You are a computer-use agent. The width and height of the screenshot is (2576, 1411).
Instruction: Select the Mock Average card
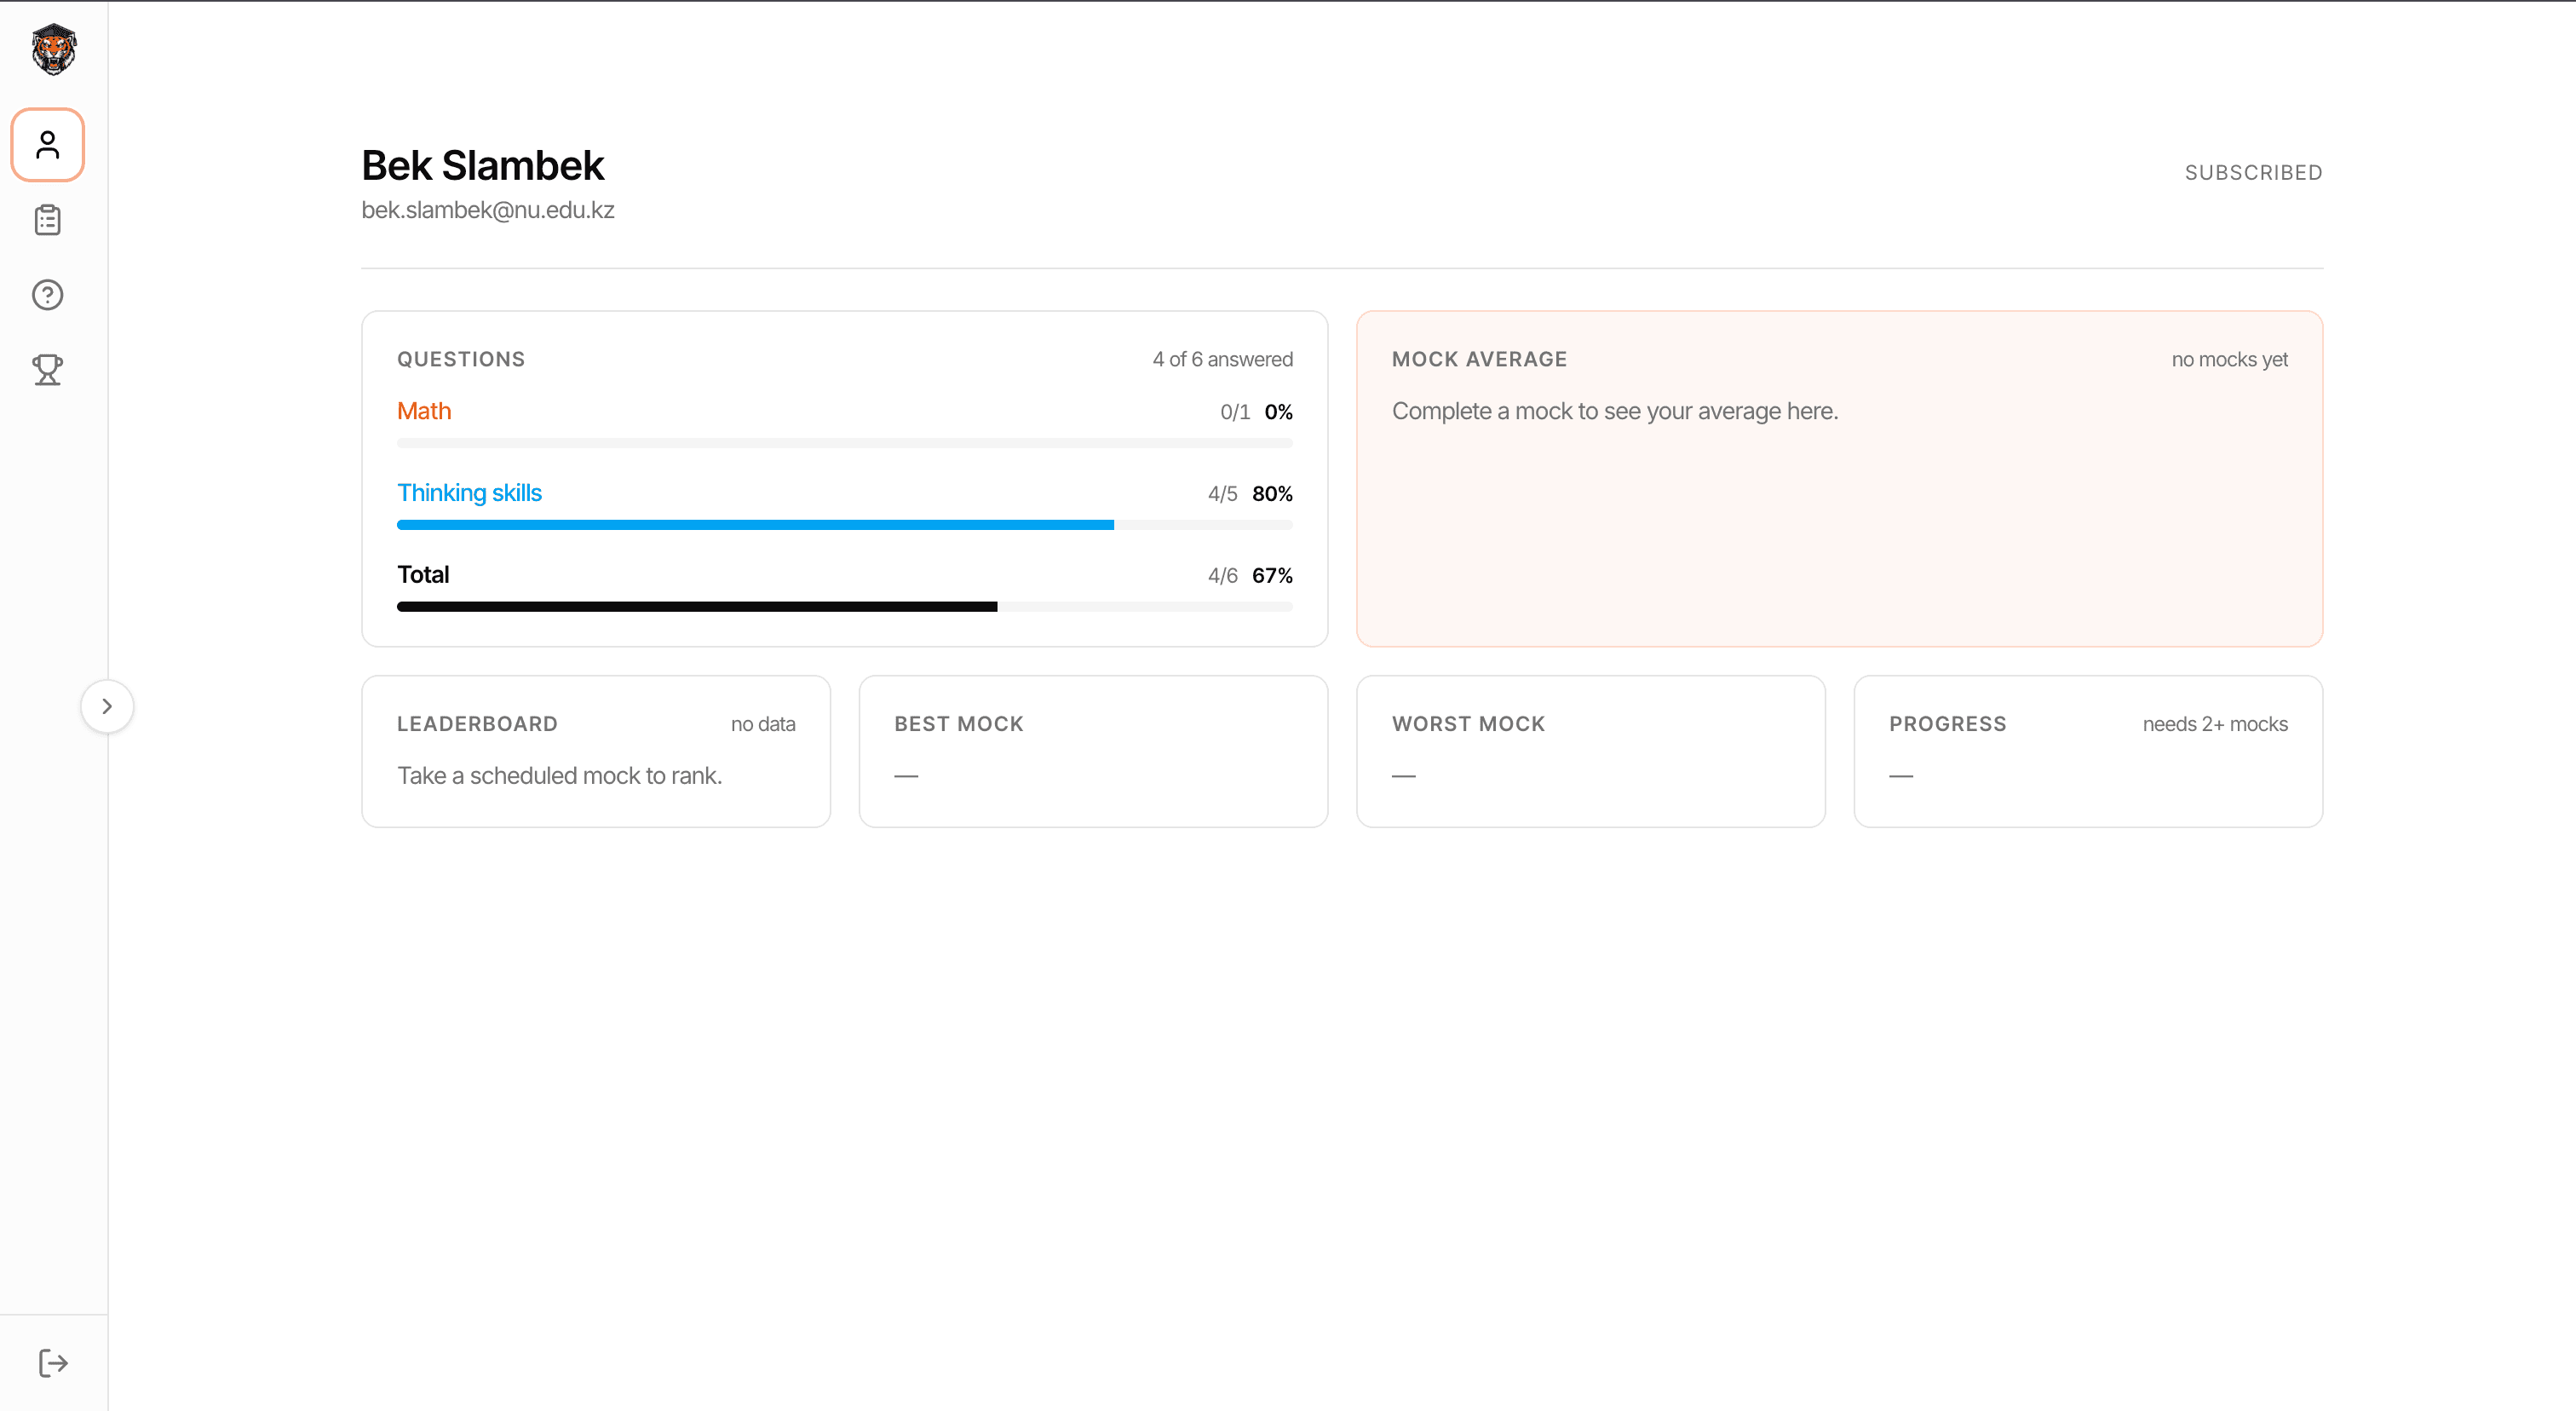point(1839,479)
